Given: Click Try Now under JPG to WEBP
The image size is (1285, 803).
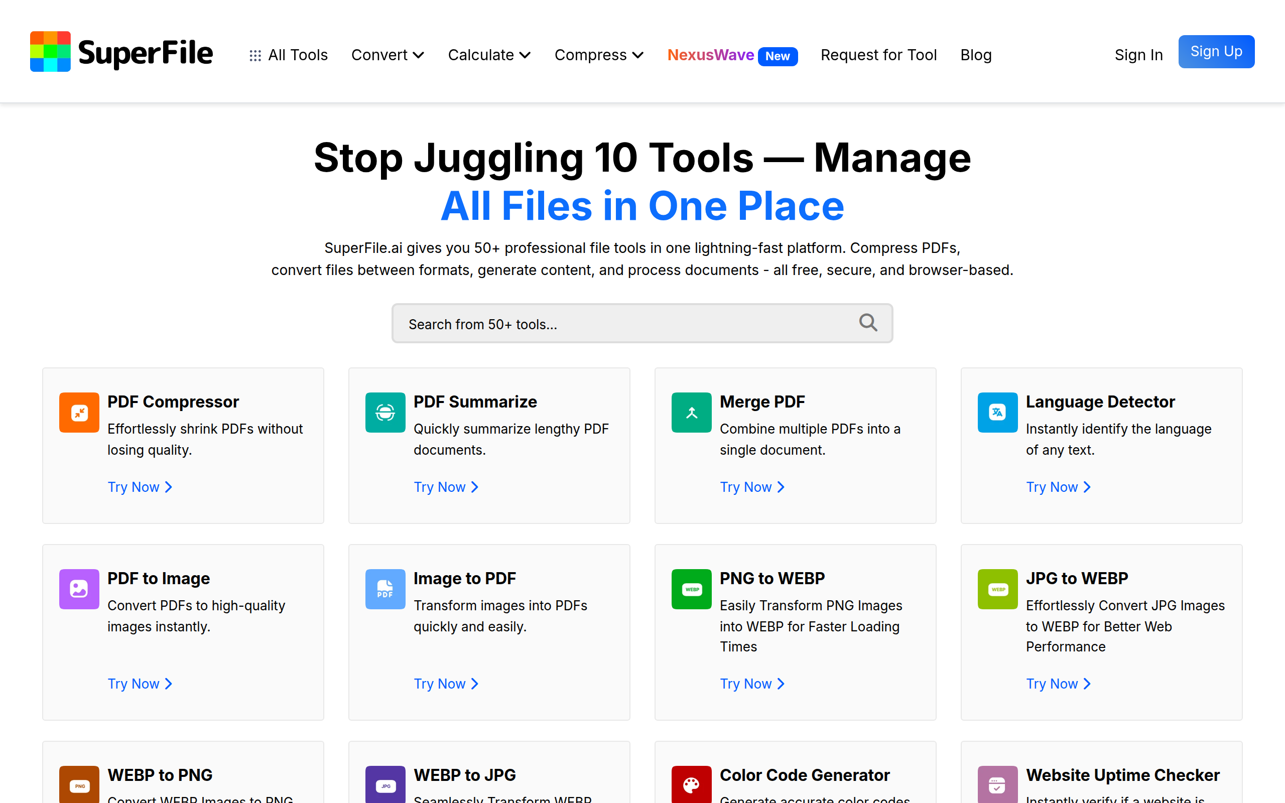Looking at the screenshot, I should tap(1058, 684).
